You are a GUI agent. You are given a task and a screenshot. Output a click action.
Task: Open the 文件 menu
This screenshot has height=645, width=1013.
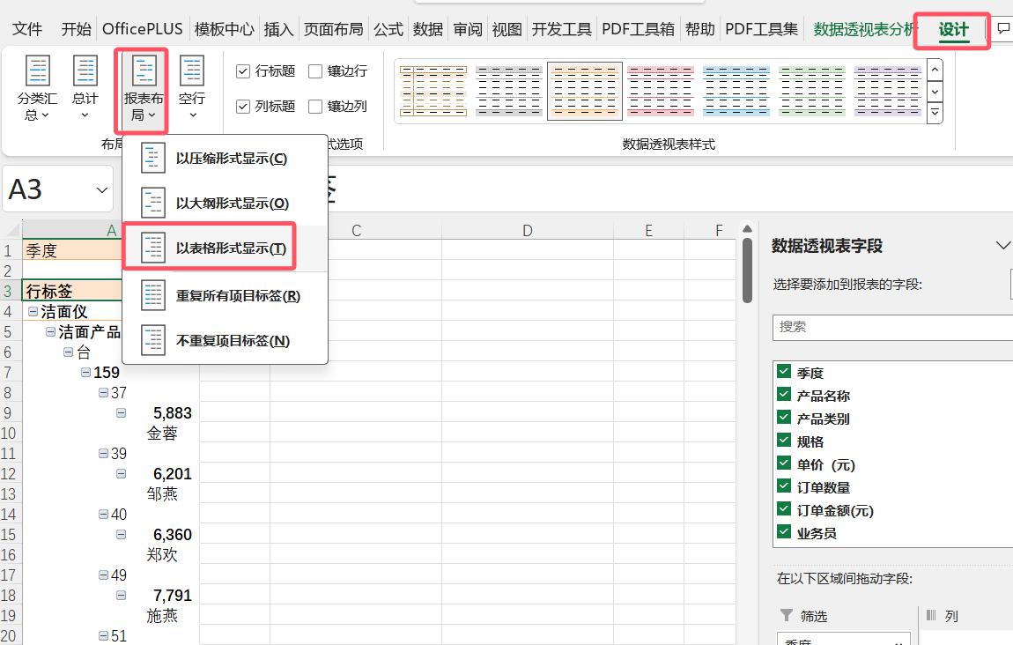point(27,29)
